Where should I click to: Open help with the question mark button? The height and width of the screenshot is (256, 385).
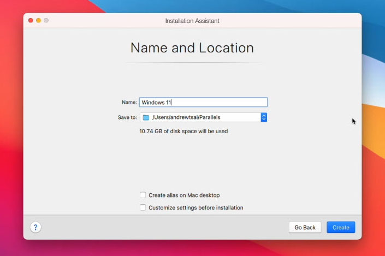(x=35, y=227)
